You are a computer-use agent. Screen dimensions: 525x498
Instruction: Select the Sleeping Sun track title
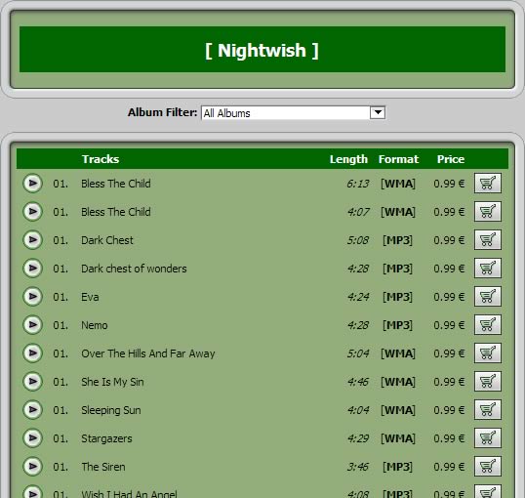pos(111,410)
